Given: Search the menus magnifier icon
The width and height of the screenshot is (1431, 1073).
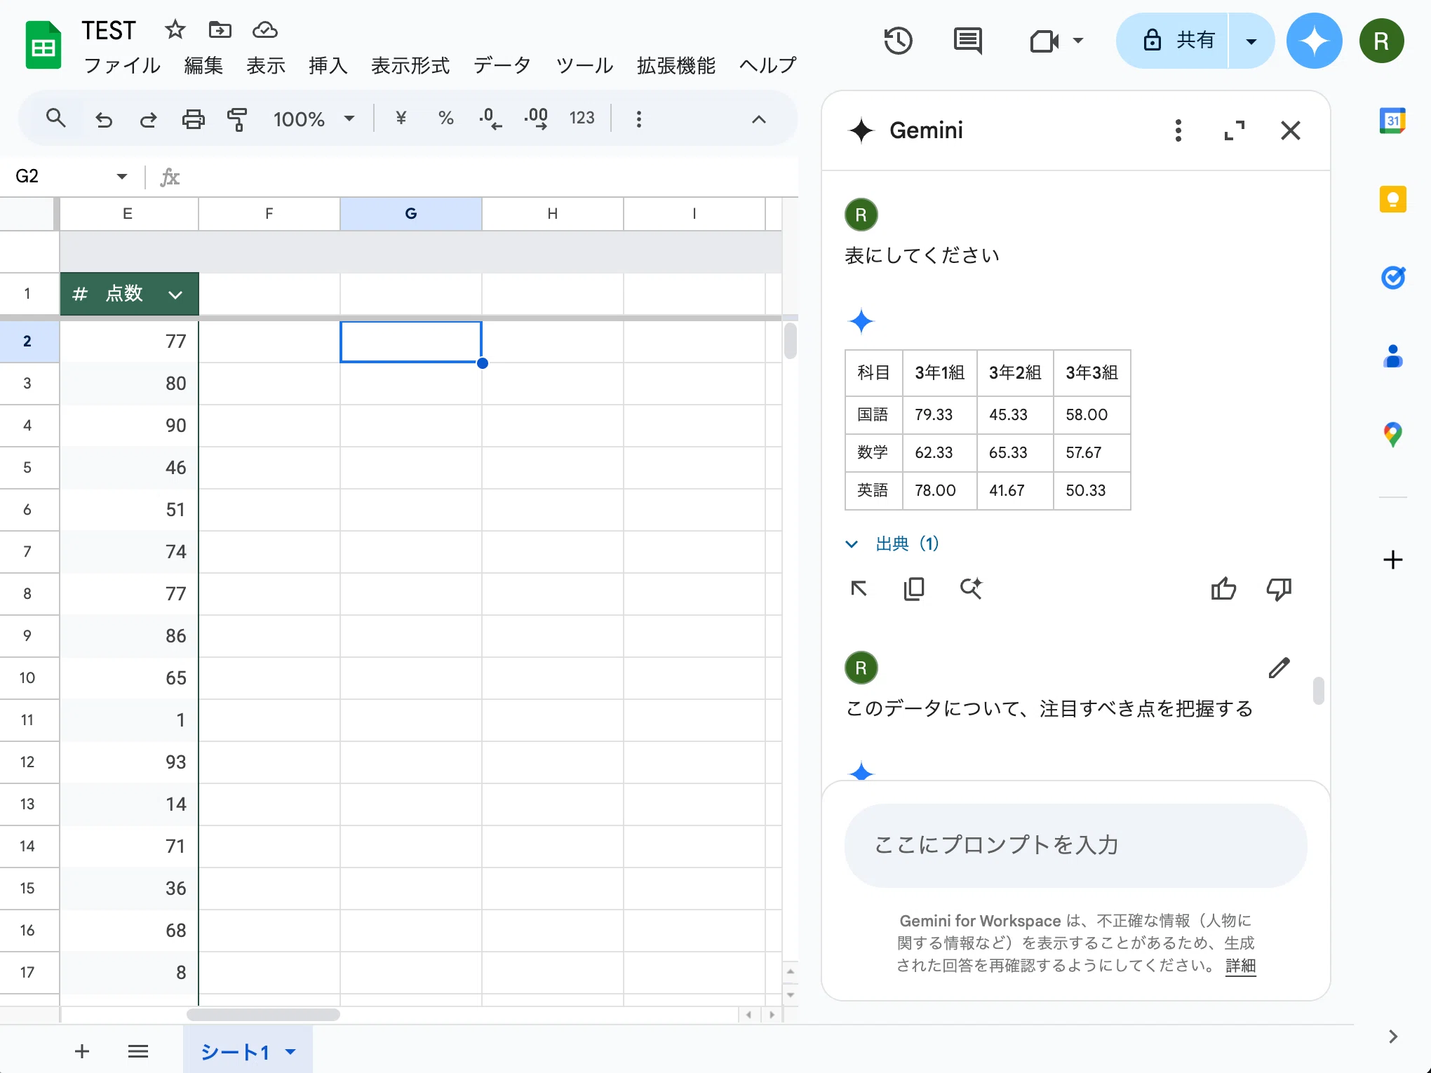Looking at the screenshot, I should (x=56, y=119).
